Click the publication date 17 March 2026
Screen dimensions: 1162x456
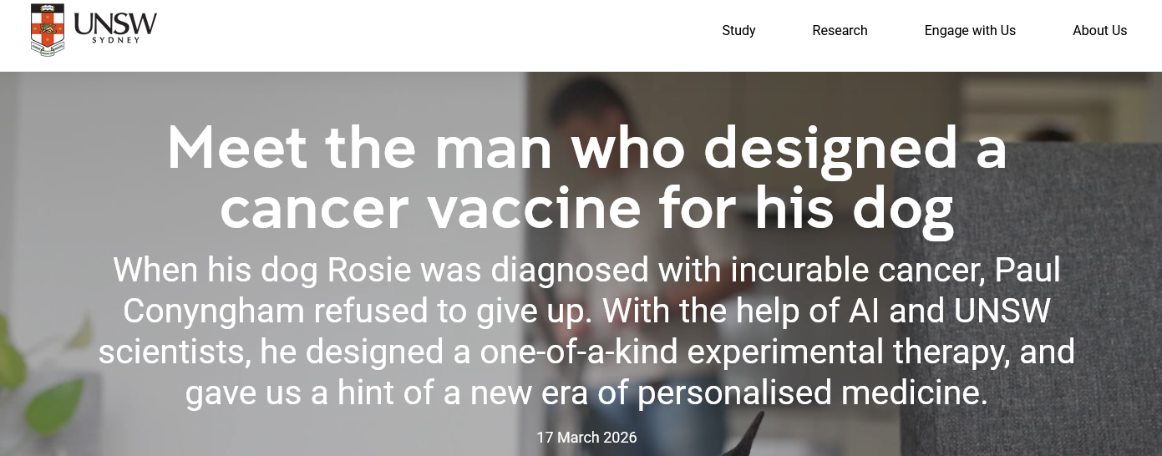point(586,438)
